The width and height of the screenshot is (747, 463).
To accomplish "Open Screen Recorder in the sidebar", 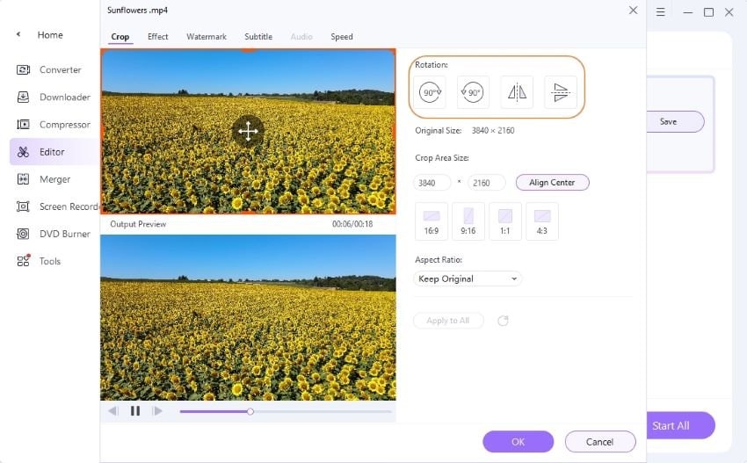I will coord(54,206).
